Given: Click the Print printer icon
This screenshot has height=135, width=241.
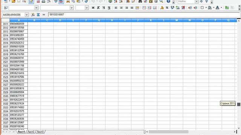Looking at the screenshot, I should 44,1.
